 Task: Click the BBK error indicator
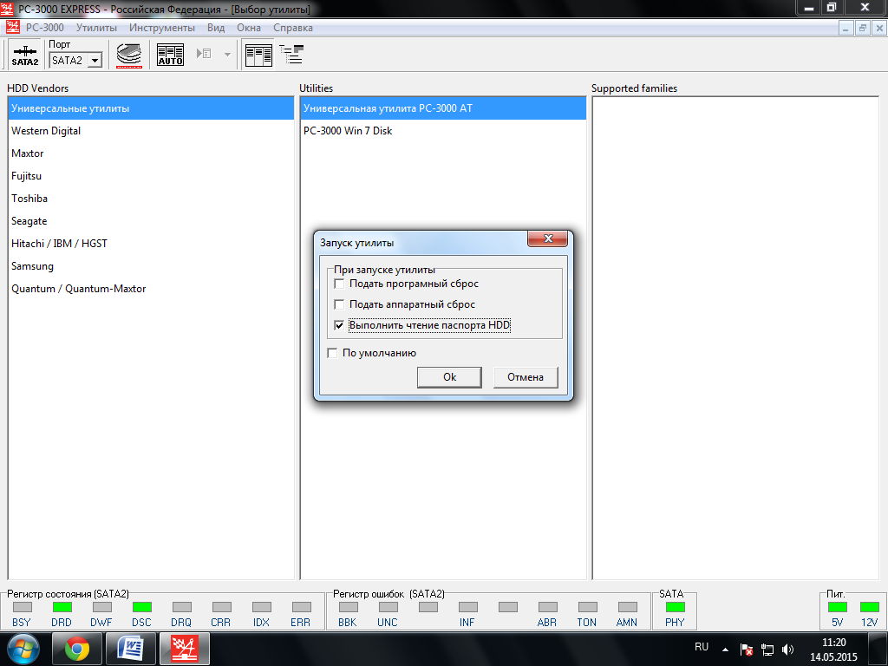(x=349, y=607)
